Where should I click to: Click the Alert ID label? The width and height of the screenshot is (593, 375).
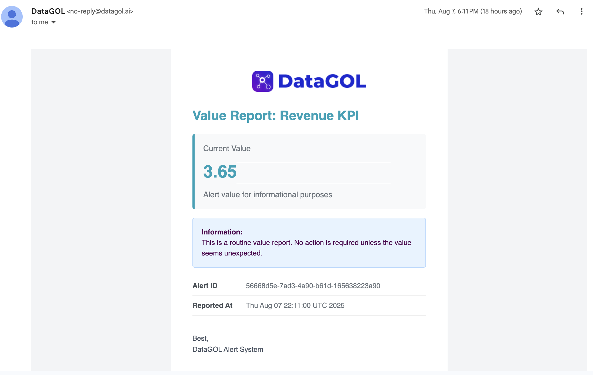(x=205, y=286)
